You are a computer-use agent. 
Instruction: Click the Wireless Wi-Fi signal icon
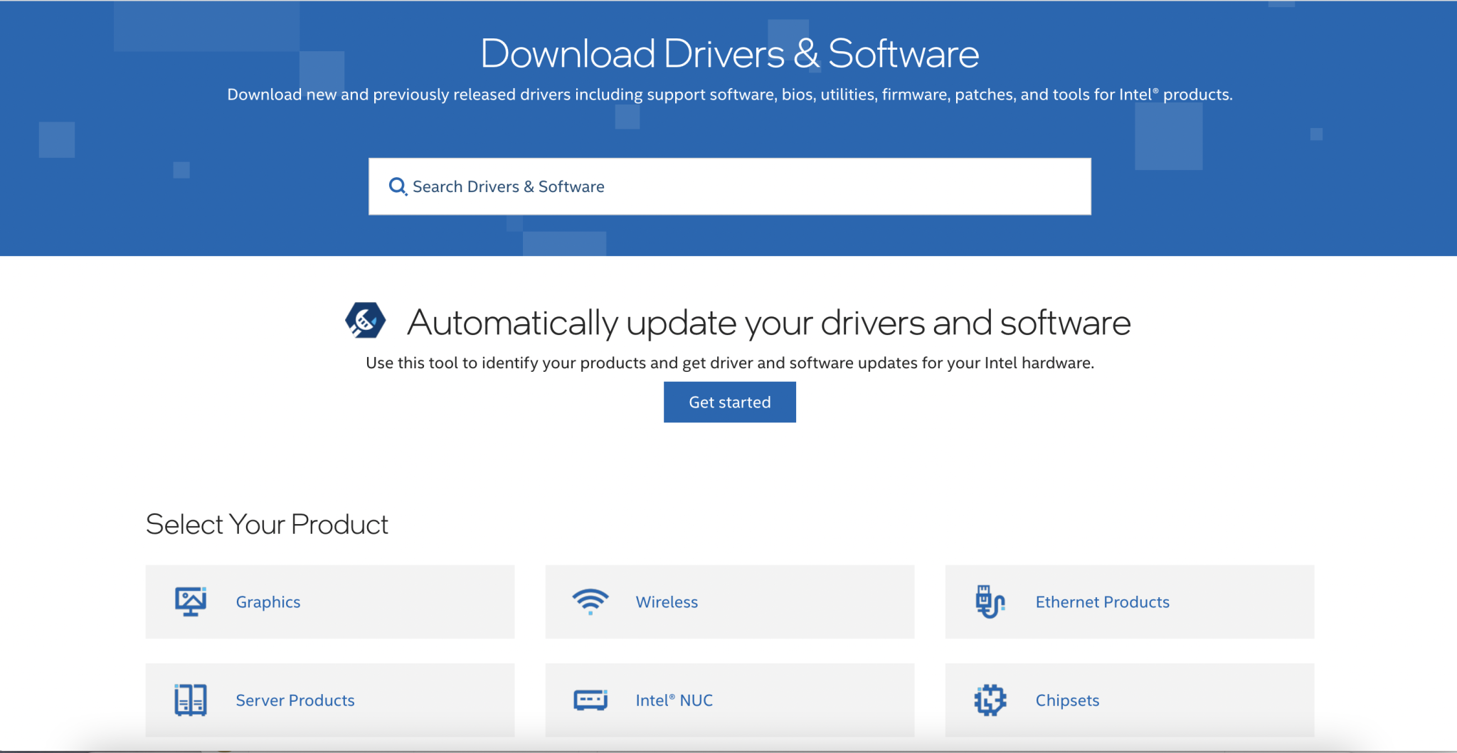tap(590, 602)
